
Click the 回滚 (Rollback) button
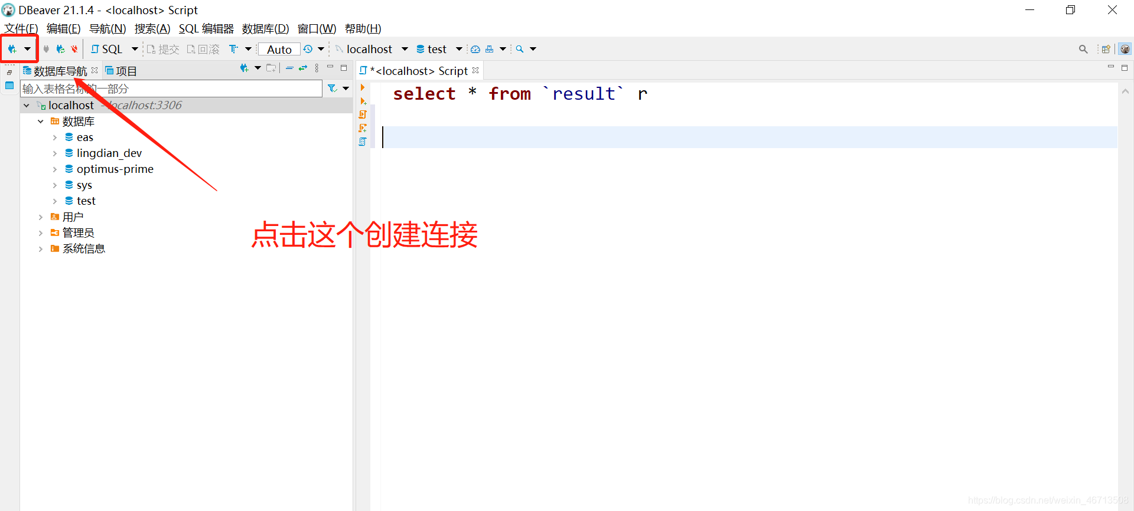(x=203, y=49)
